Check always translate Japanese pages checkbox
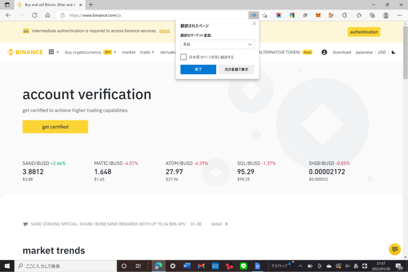 click(183, 57)
